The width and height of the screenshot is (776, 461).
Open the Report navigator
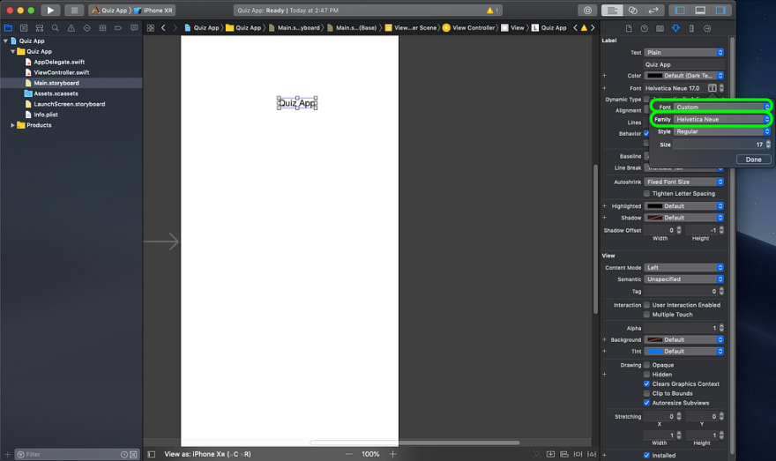(134, 28)
